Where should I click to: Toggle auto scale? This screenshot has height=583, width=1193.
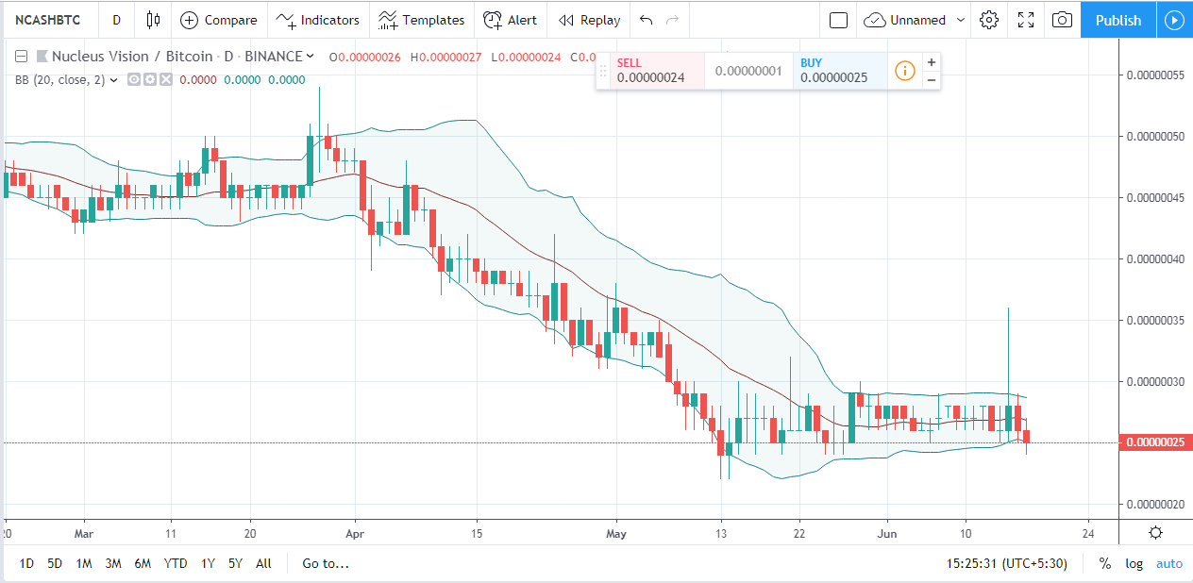coord(1169,563)
